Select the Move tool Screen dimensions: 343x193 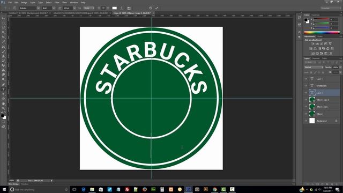click(x=3, y=19)
